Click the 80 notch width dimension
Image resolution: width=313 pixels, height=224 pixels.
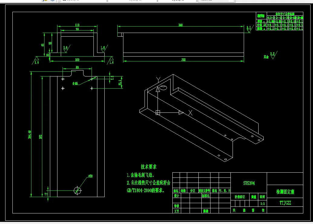77,67
